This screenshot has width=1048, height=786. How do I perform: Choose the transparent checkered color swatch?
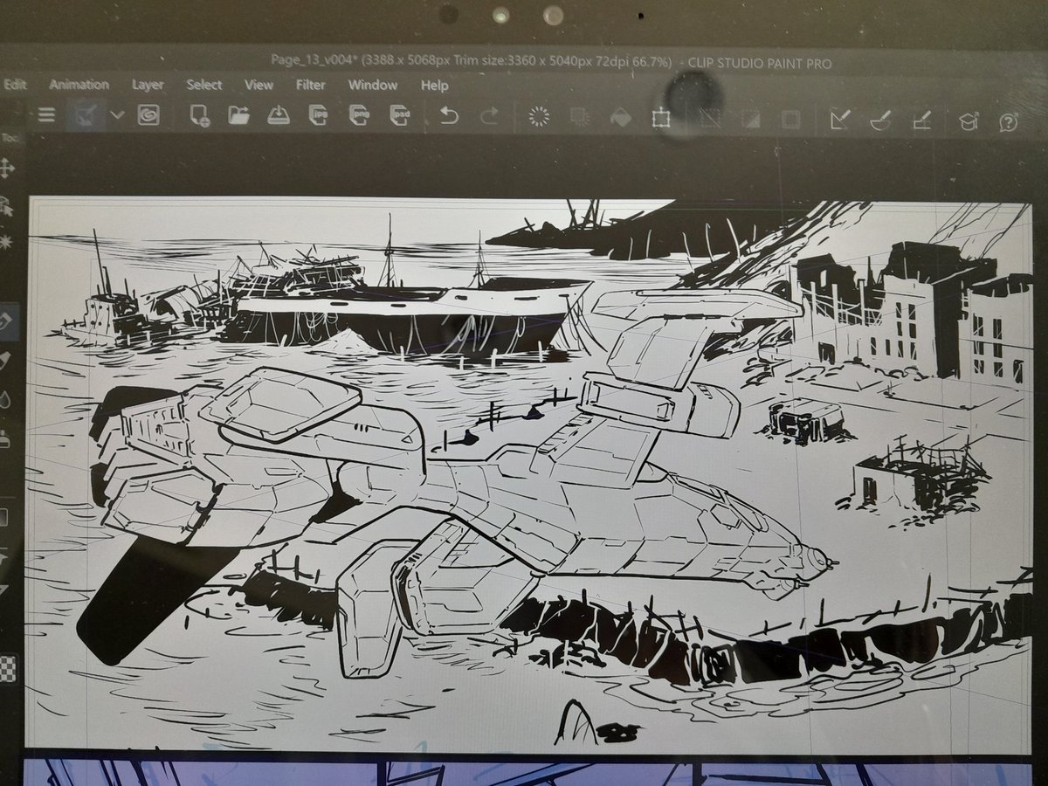7,668
